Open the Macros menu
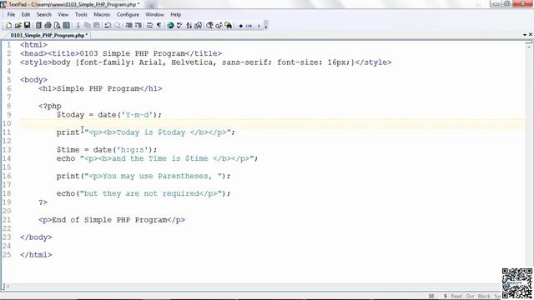The width and height of the screenshot is (534, 300). pyautogui.click(x=102, y=15)
